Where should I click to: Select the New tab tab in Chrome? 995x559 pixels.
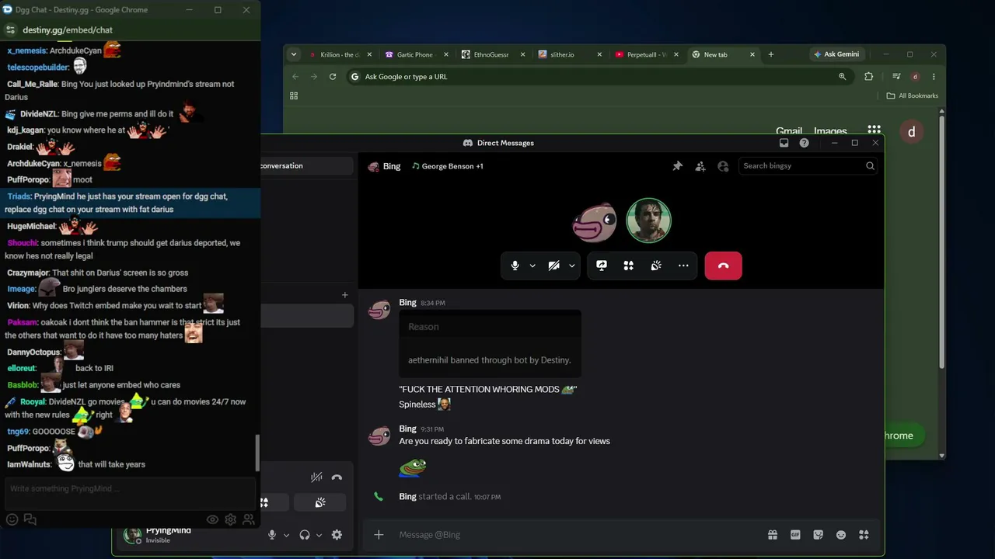[x=722, y=54]
